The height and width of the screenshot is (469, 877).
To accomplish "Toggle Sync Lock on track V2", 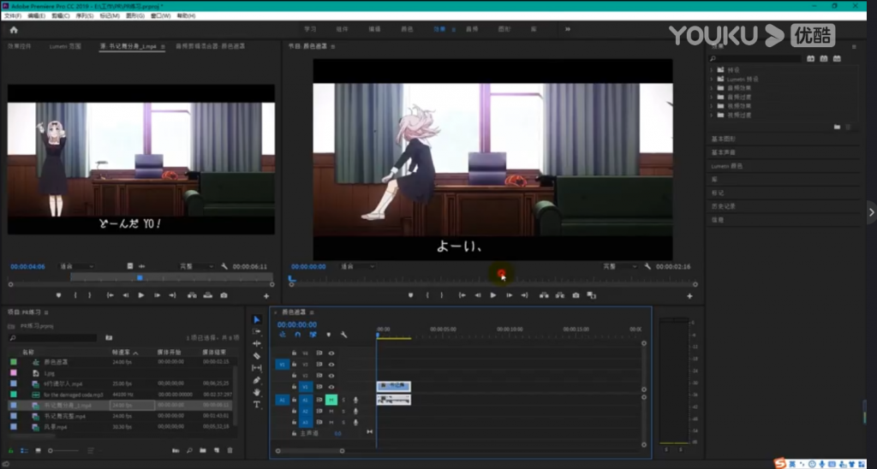I will (319, 376).
